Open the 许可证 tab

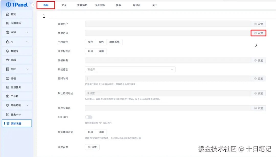click(136, 5)
